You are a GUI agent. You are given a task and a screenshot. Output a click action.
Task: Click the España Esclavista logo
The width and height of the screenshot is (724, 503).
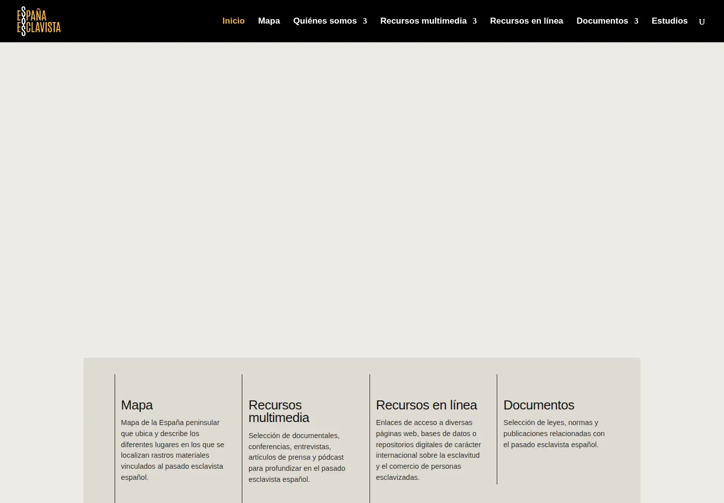pos(39,21)
